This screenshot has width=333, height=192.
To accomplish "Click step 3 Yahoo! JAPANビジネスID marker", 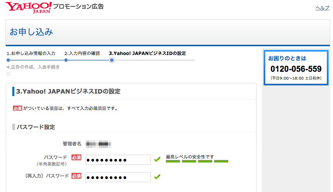I will pos(112,60).
